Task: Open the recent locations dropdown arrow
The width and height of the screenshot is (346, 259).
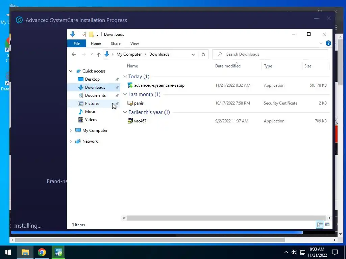Action: coord(92,54)
